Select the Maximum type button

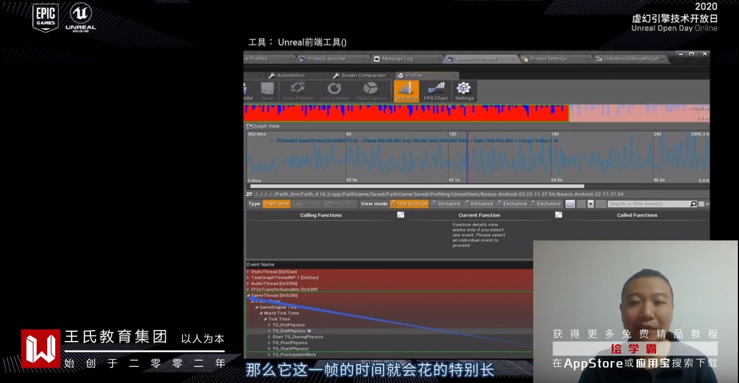tap(340, 204)
